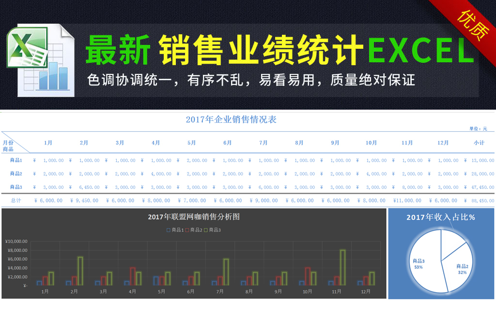Click the ¥10,000.00 axis label

pos(16,241)
